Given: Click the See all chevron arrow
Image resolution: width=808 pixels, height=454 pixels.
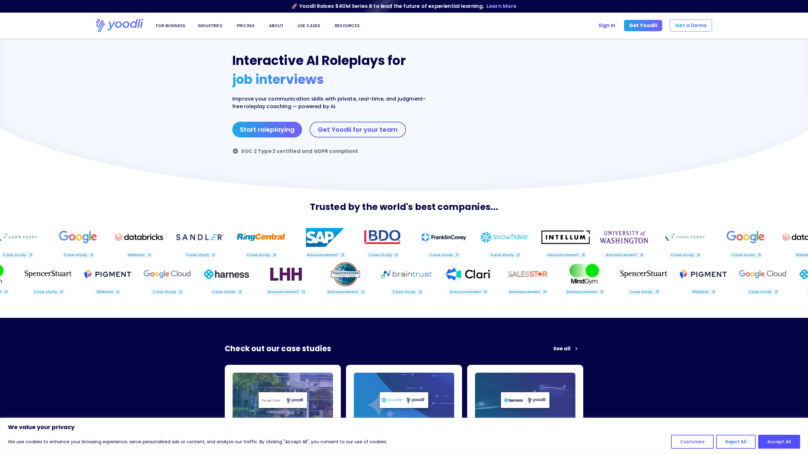Looking at the screenshot, I should pos(576,349).
